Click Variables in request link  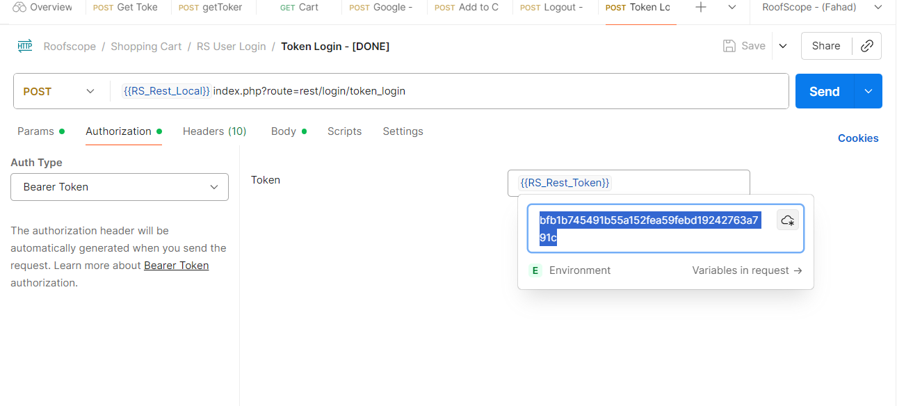[747, 270]
